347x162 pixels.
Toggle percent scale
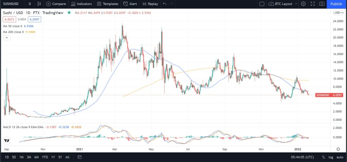tap(323, 157)
